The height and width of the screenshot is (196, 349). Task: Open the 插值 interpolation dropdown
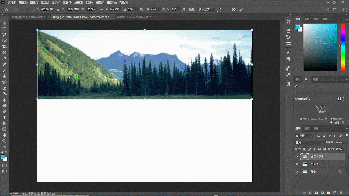tap(206, 10)
